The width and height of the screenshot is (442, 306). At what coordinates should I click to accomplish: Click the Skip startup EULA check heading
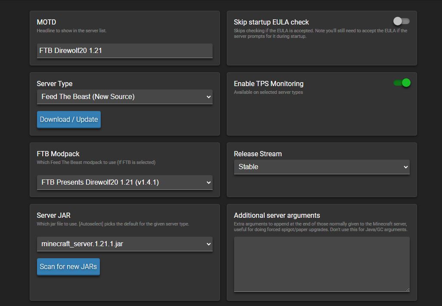click(x=271, y=22)
